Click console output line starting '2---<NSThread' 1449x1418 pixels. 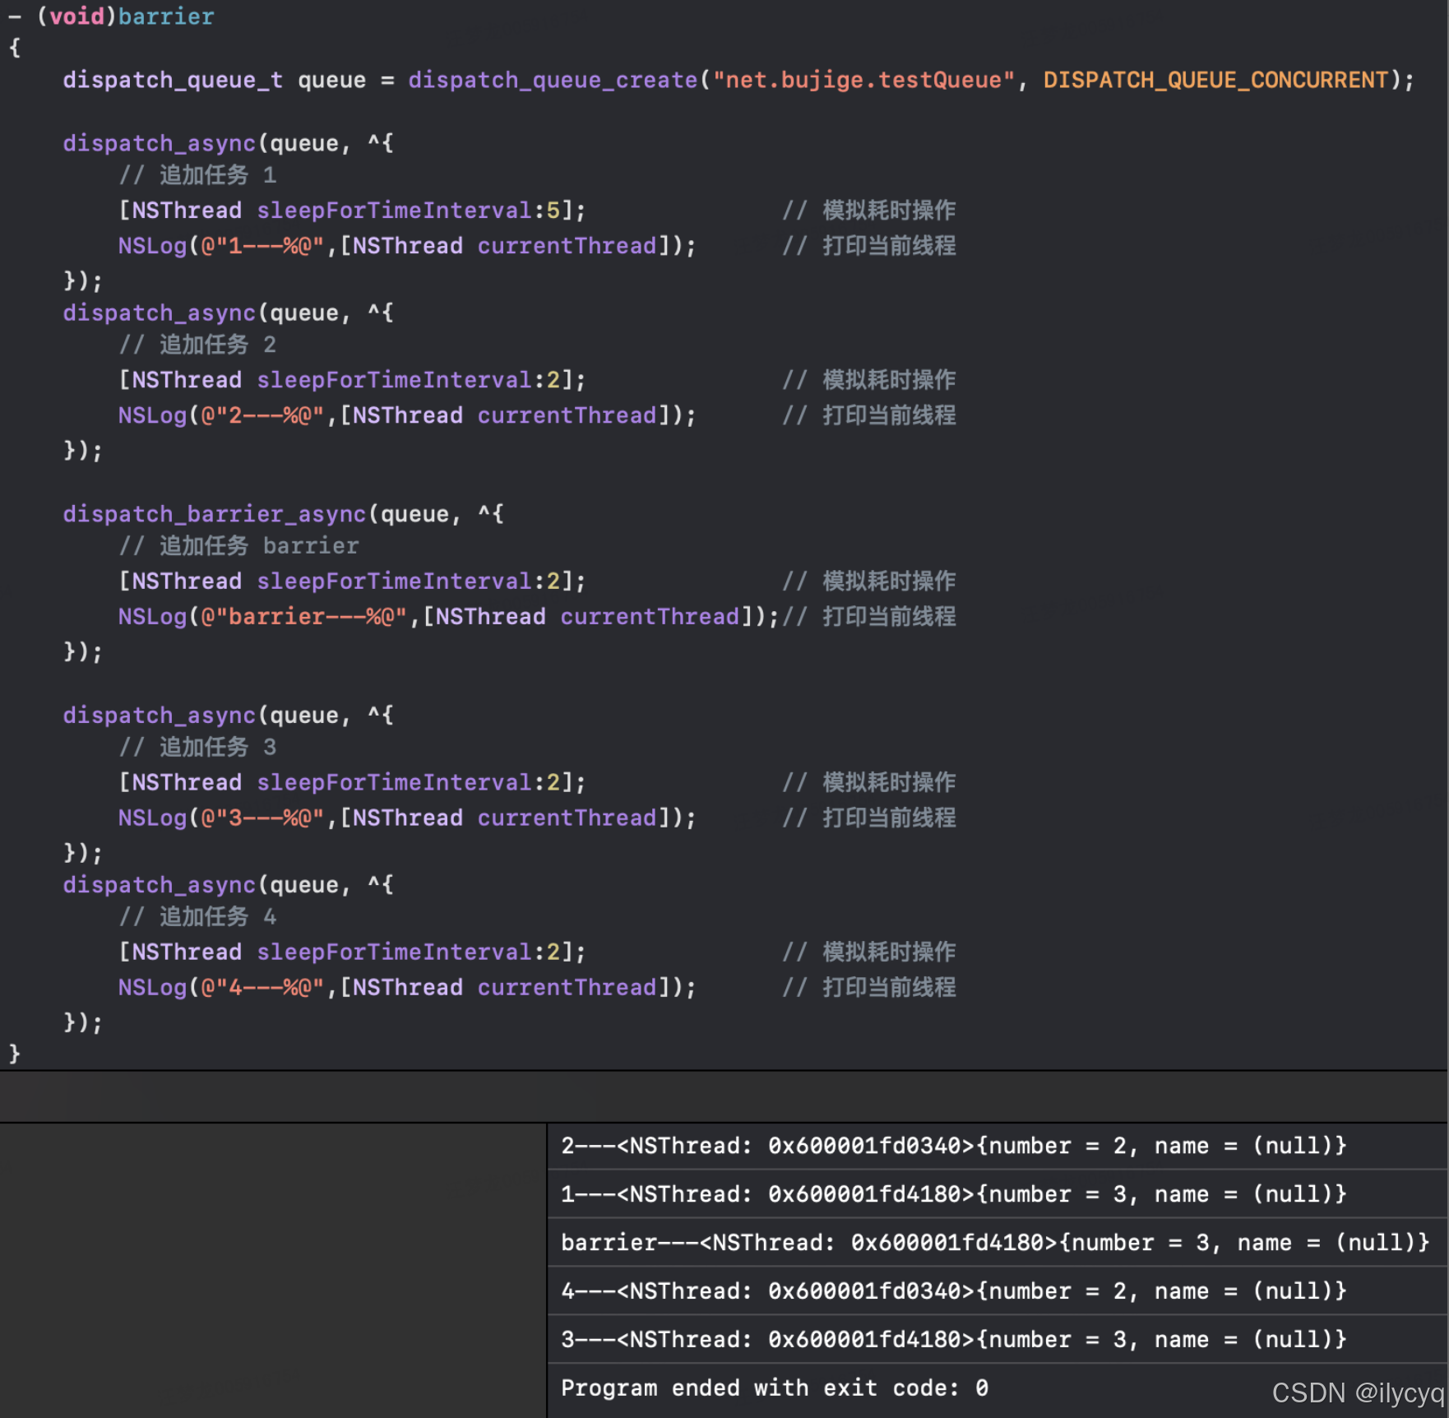pyautogui.click(x=954, y=1146)
